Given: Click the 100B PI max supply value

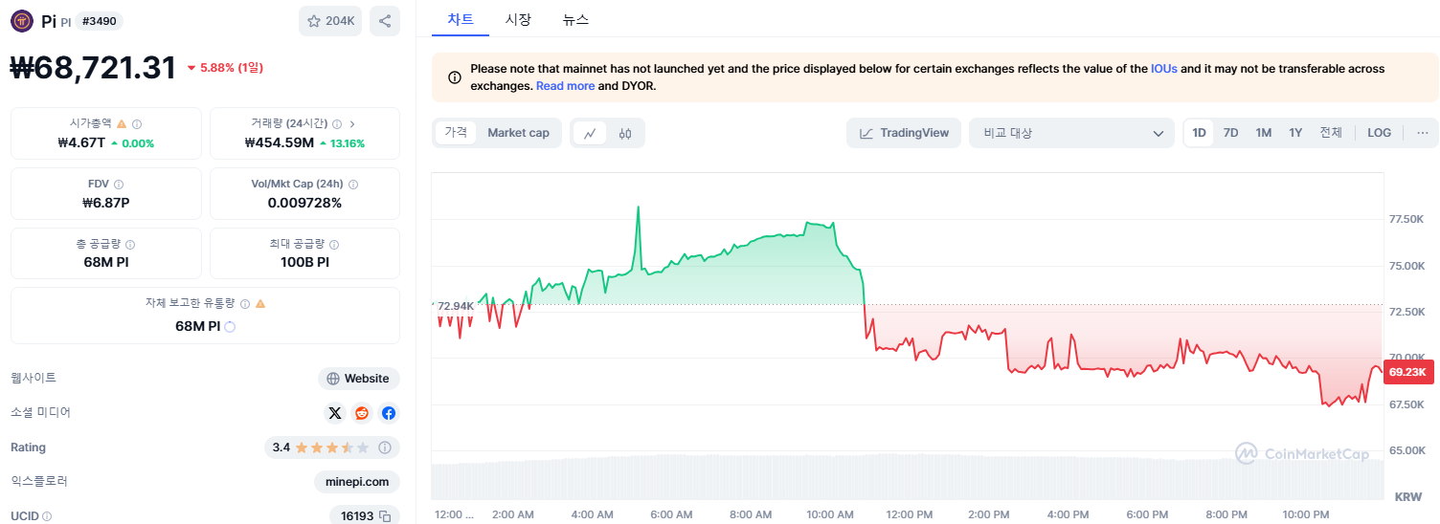Looking at the screenshot, I should coord(304,262).
